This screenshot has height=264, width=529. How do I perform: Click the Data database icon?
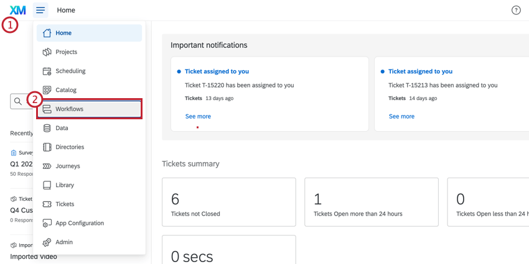[x=47, y=128]
